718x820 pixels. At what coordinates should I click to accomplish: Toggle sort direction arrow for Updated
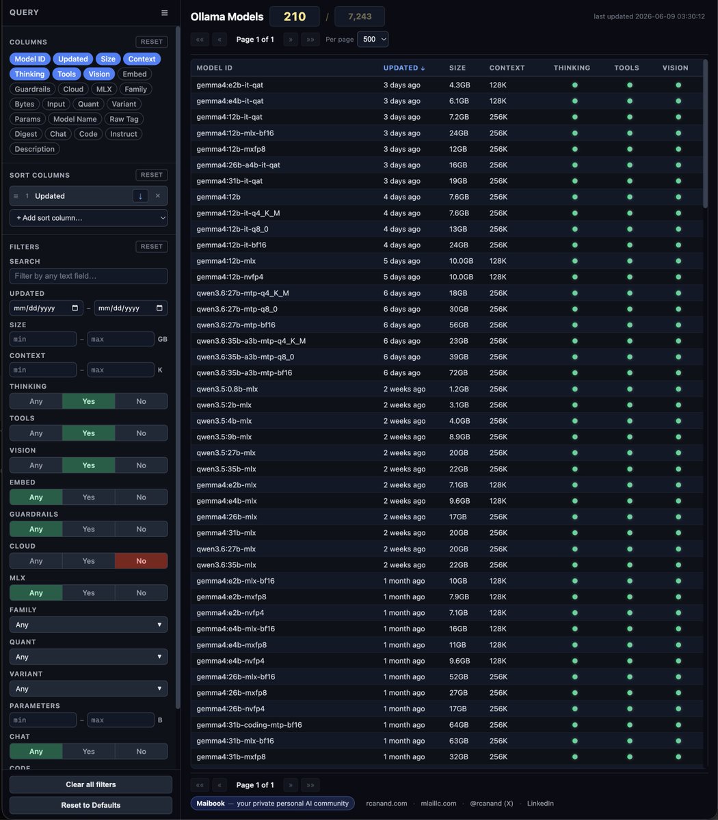point(140,195)
